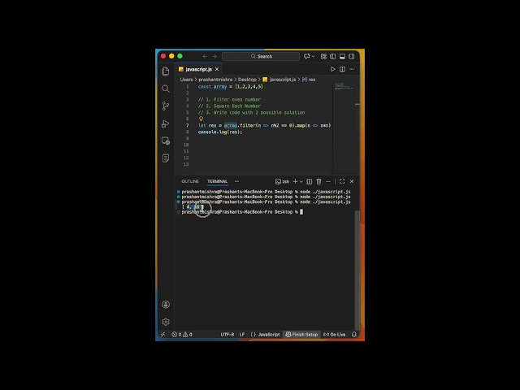Image resolution: width=520 pixels, height=390 pixels.
Task: Click the lightbulb code action icon
Action: [x=201, y=119]
